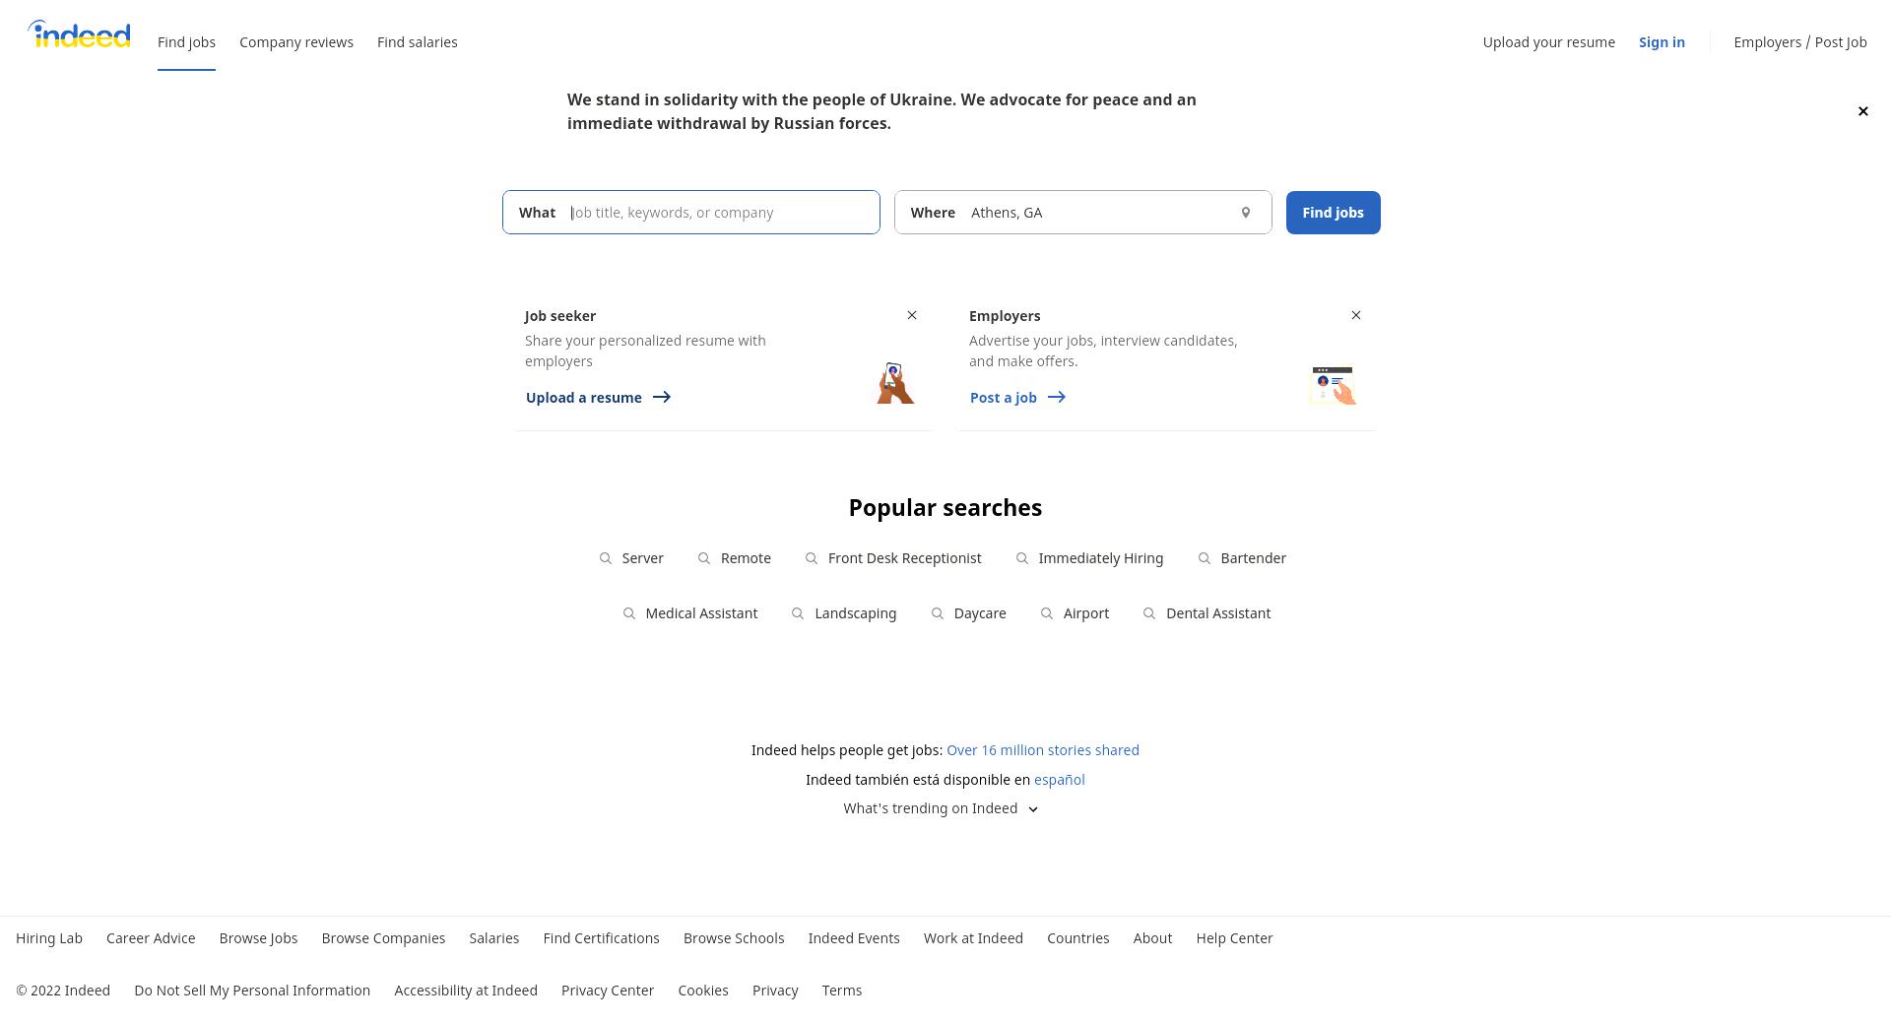Open Indeed Events footer link
The width and height of the screenshot is (1891, 1024).
[854, 938]
